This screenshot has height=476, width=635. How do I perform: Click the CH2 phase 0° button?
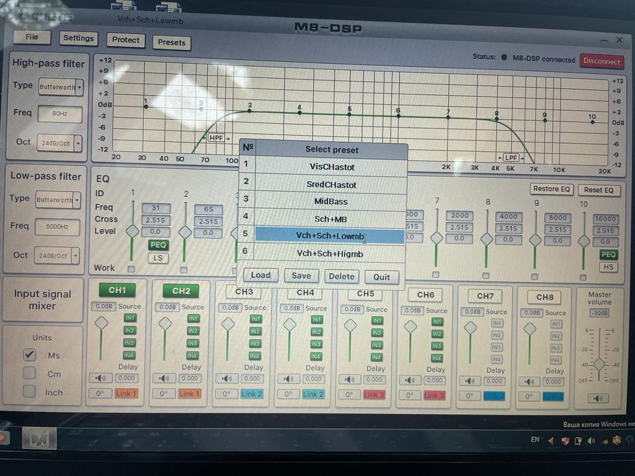point(164,394)
